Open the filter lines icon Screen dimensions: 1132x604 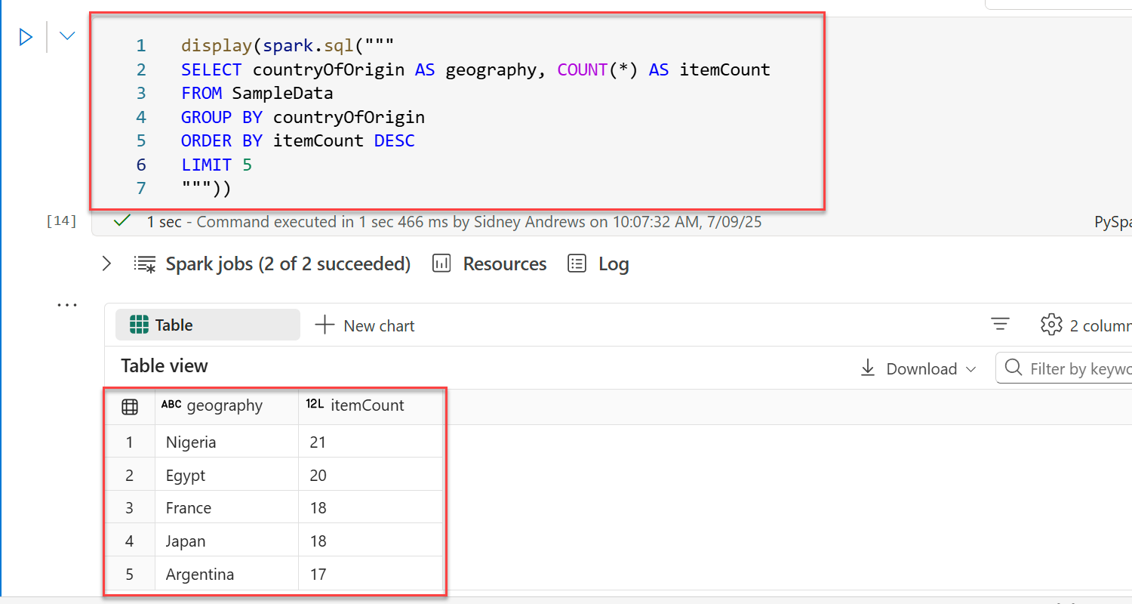coord(1000,325)
